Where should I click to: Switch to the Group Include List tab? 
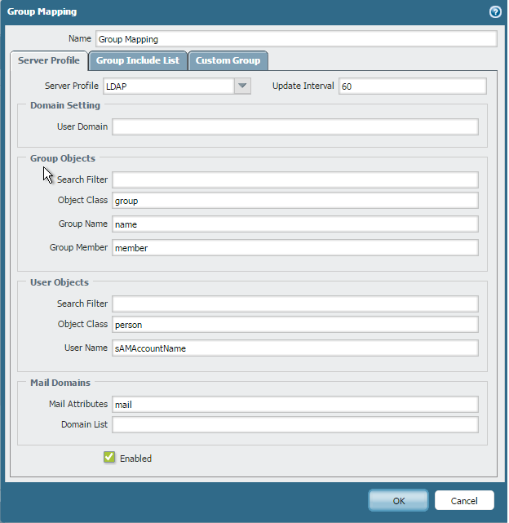[138, 60]
